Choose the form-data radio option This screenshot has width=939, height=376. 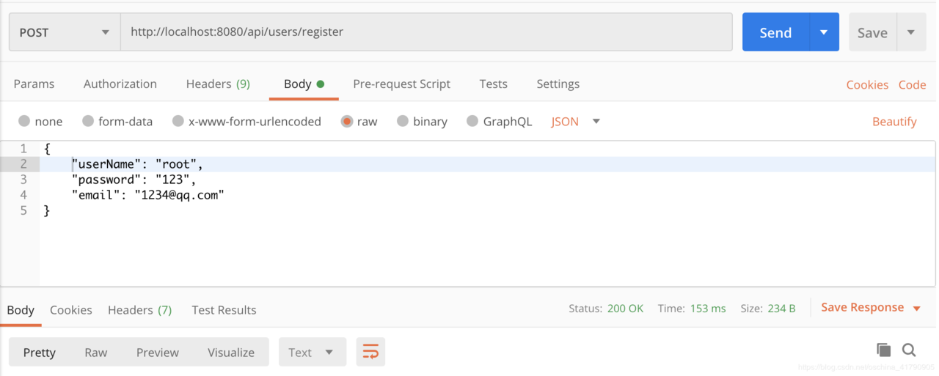pyautogui.click(x=88, y=121)
